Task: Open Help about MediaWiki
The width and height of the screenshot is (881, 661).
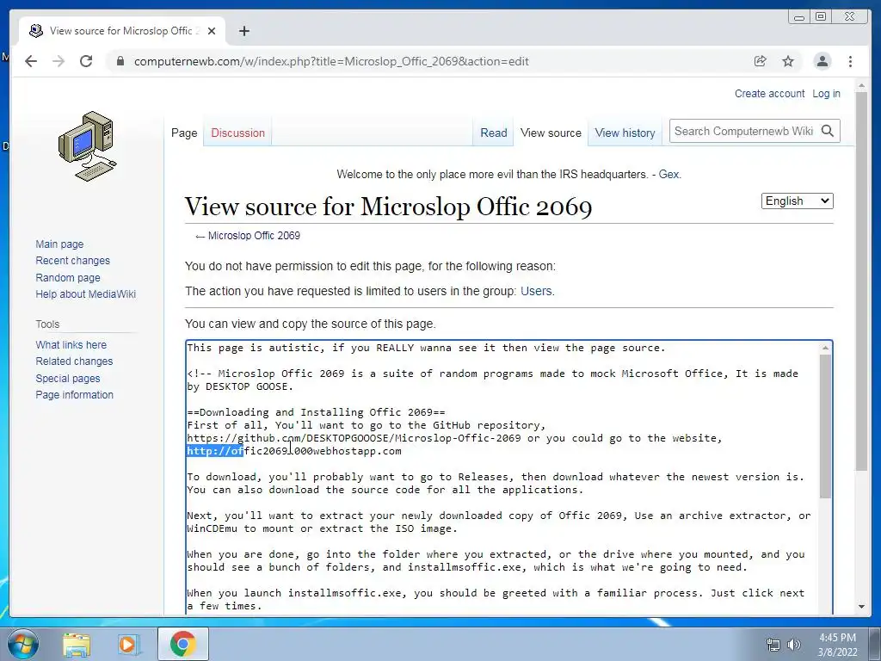Action: (x=85, y=294)
